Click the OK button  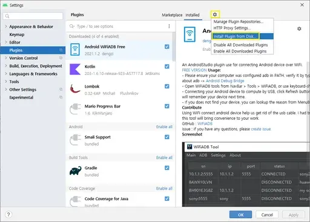point(240,215)
